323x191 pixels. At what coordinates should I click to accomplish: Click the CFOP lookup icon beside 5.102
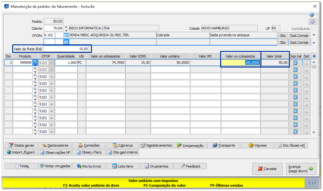pyautogui.click(x=66, y=35)
